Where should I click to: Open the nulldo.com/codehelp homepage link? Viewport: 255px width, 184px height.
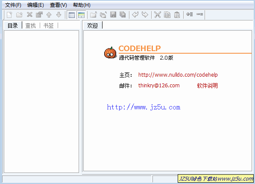tap(178, 75)
